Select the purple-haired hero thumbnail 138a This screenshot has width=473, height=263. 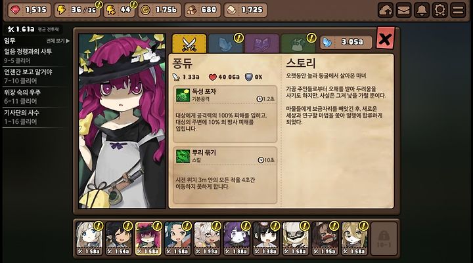(x=236, y=239)
